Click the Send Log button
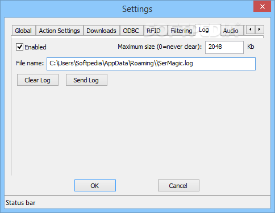 [x=86, y=80]
